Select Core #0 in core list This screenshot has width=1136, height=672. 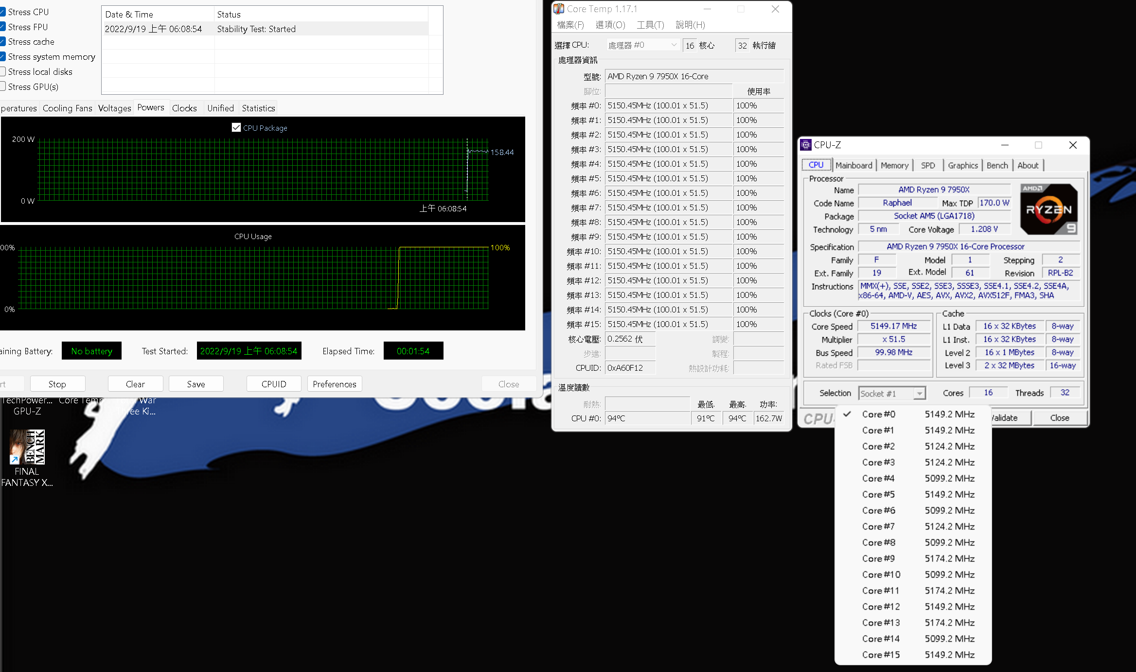pyautogui.click(x=913, y=414)
